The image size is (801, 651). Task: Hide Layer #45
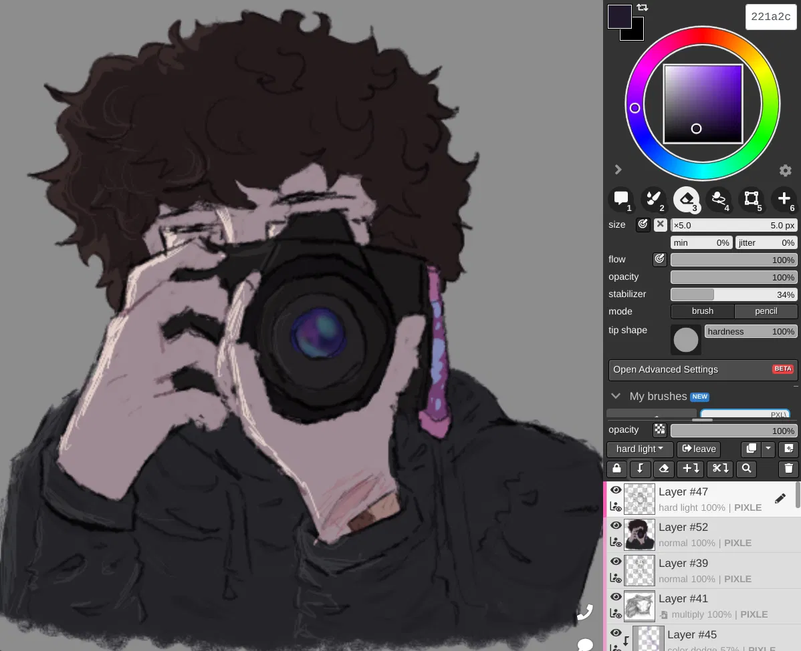pos(616,632)
